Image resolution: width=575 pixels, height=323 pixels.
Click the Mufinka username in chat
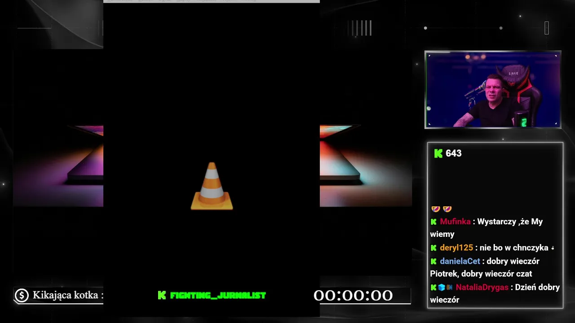(455, 222)
